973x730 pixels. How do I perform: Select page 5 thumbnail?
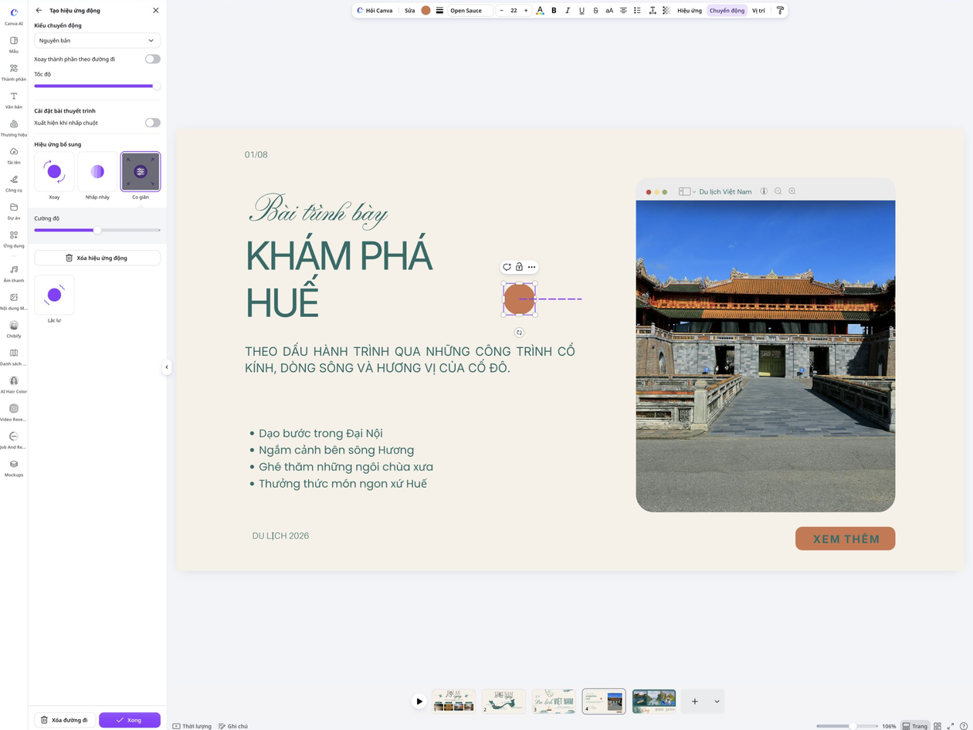[x=654, y=701]
